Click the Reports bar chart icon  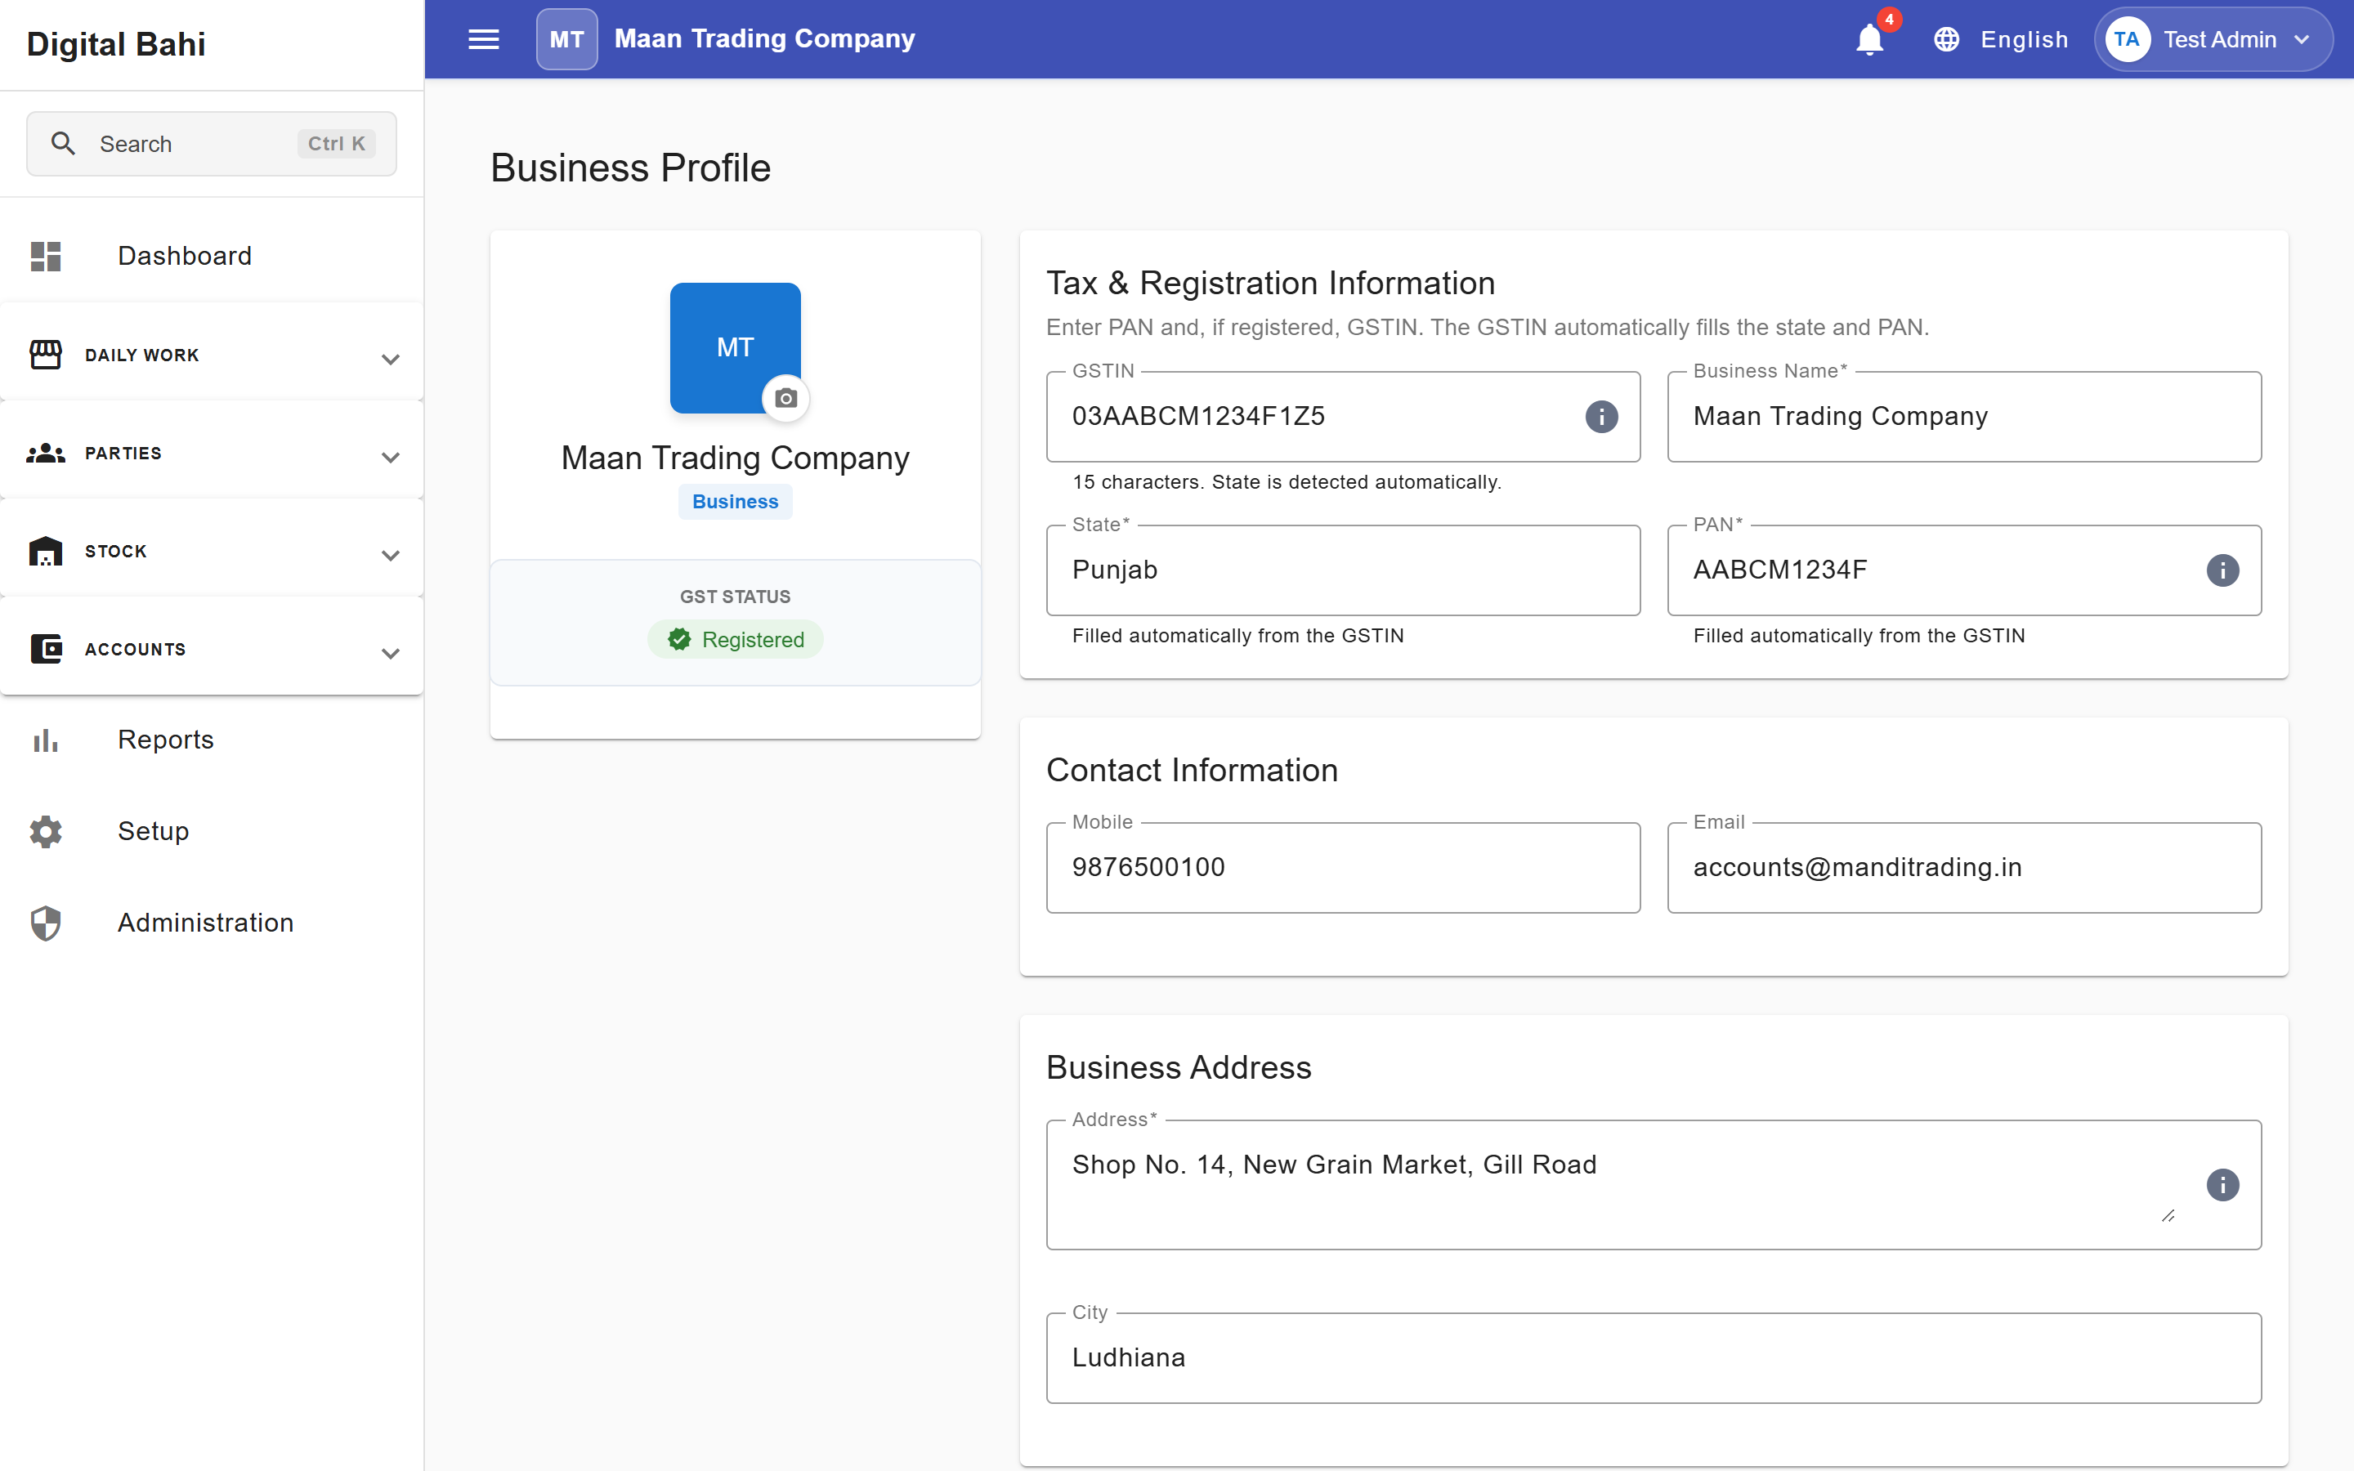pyautogui.click(x=46, y=740)
